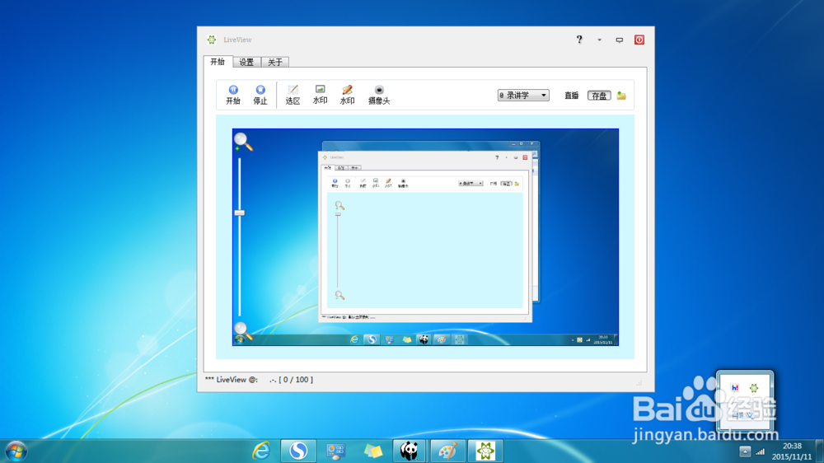Switch to the 关于 about tab

pos(275,62)
